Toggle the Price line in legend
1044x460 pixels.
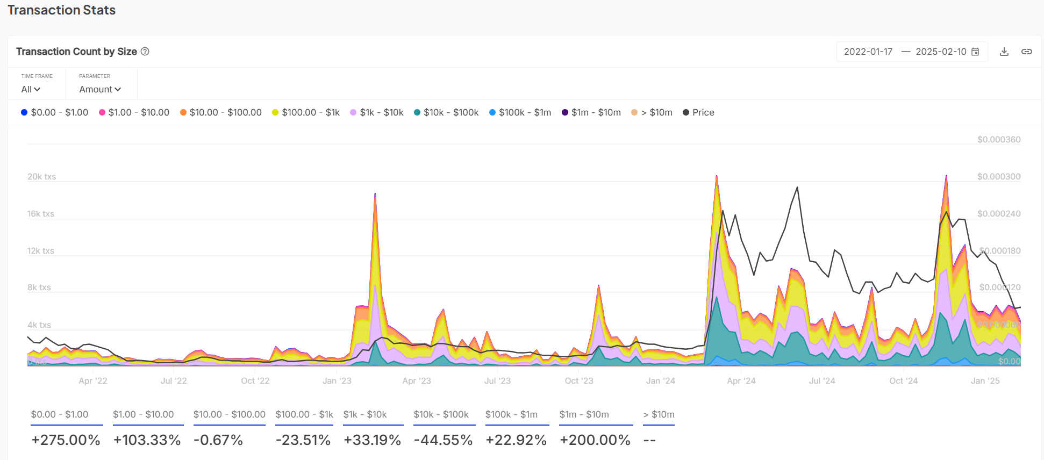[x=698, y=112]
